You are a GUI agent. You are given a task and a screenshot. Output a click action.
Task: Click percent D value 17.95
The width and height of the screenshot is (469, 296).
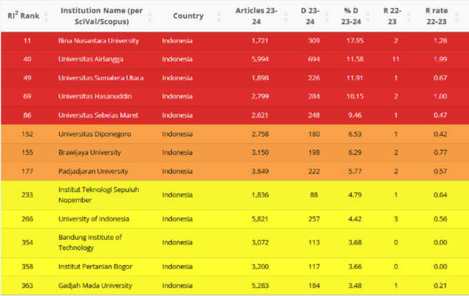(x=355, y=41)
